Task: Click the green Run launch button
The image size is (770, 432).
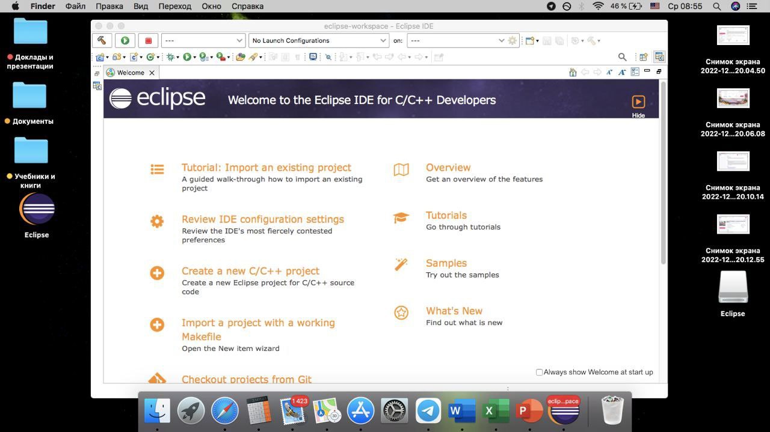Action: (x=125, y=40)
